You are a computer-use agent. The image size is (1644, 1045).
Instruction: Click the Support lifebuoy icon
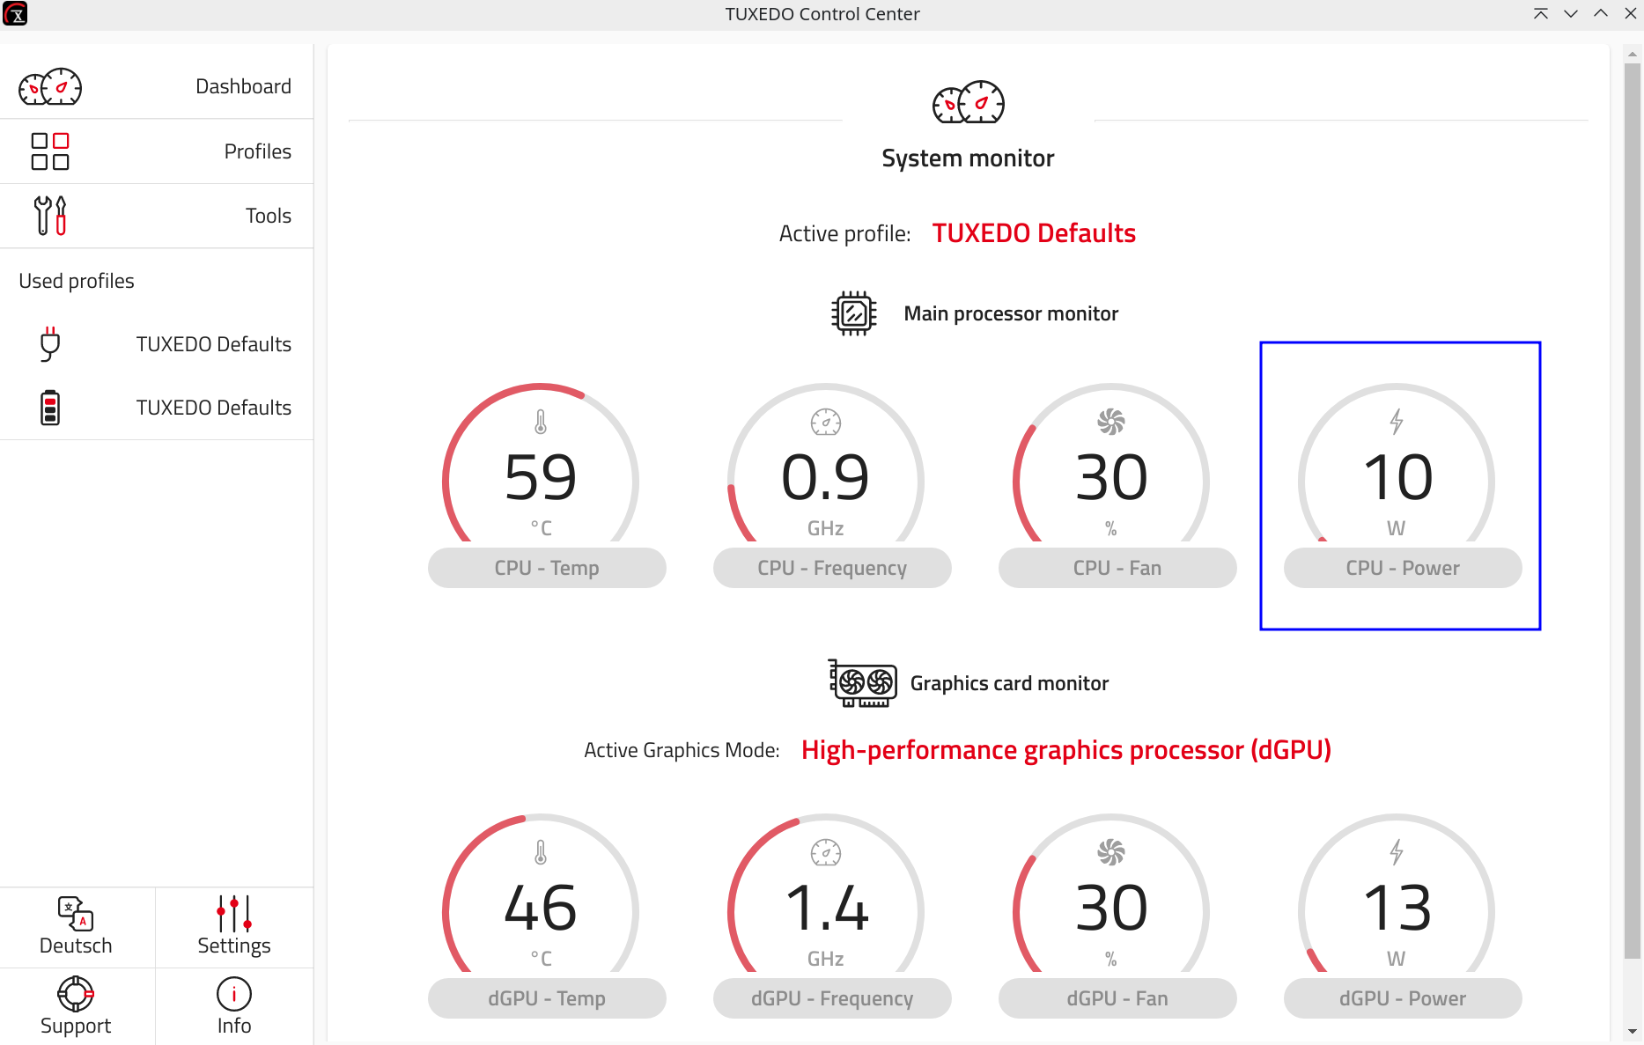[76, 994]
